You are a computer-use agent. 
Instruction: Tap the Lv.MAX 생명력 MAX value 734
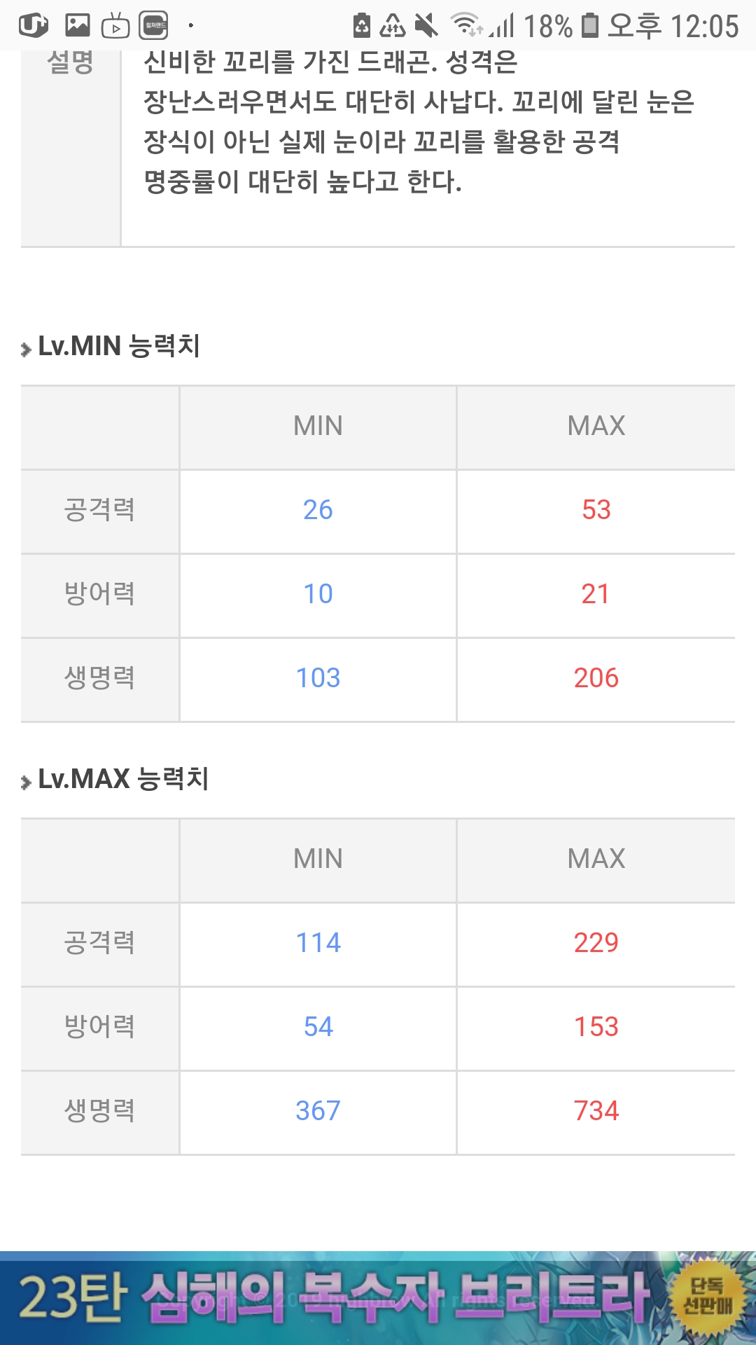(x=596, y=1111)
